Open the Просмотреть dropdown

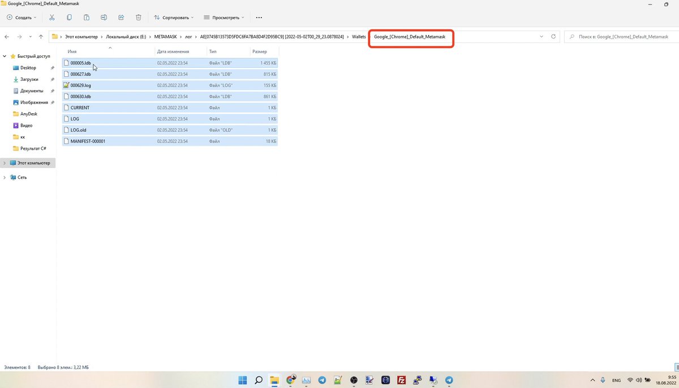tap(224, 18)
